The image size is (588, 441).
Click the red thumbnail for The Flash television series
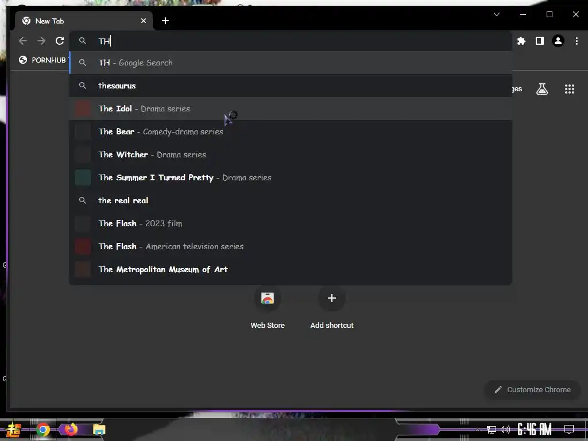click(x=83, y=246)
